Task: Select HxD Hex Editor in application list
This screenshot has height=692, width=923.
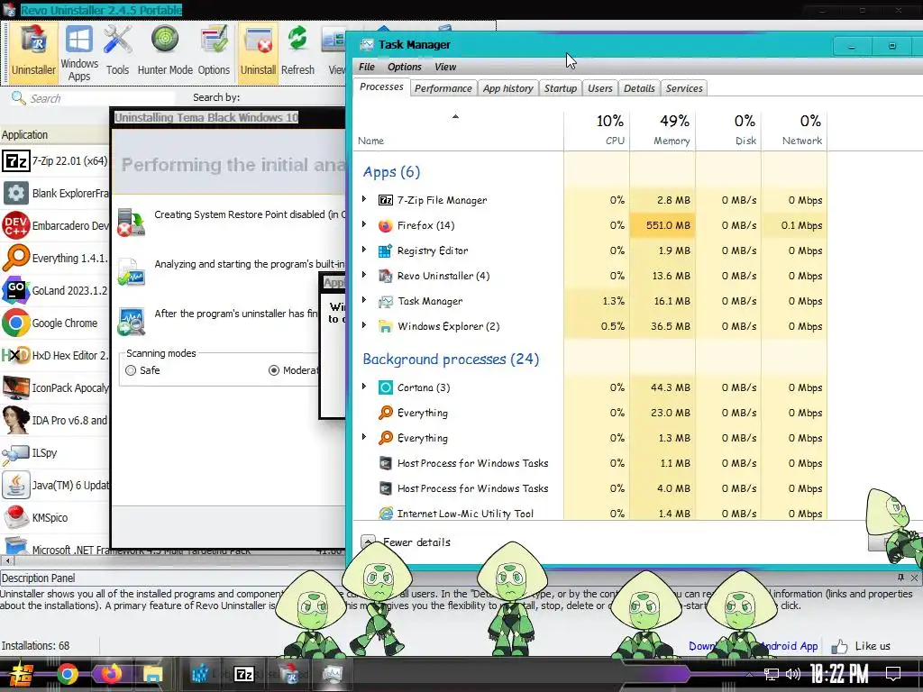Action: click(x=55, y=355)
